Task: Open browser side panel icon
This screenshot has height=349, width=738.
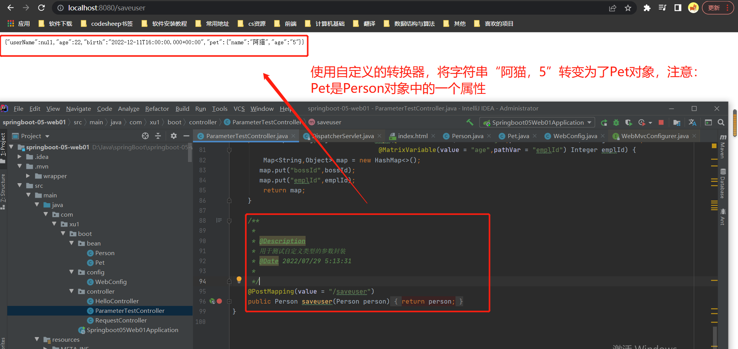Action: (x=678, y=8)
